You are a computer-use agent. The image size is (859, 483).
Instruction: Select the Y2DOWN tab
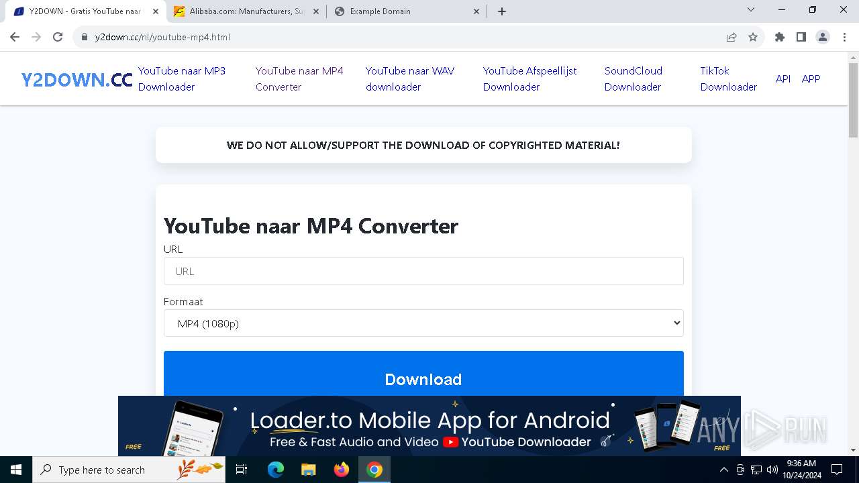(x=85, y=11)
